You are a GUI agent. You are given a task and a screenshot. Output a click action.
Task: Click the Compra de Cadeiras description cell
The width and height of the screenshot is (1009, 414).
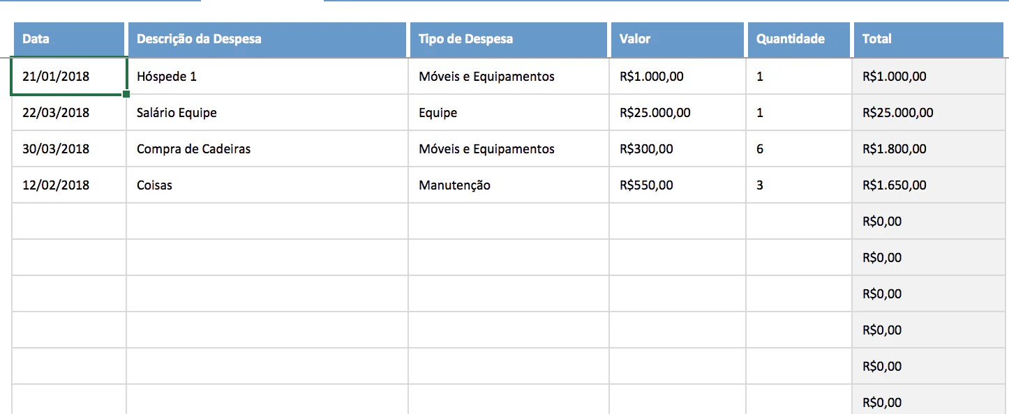click(x=267, y=148)
